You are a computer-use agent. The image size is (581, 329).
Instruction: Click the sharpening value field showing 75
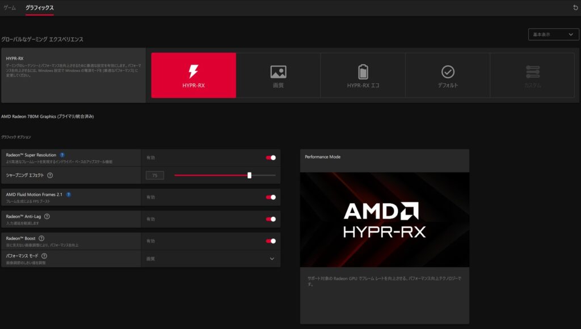[155, 175]
